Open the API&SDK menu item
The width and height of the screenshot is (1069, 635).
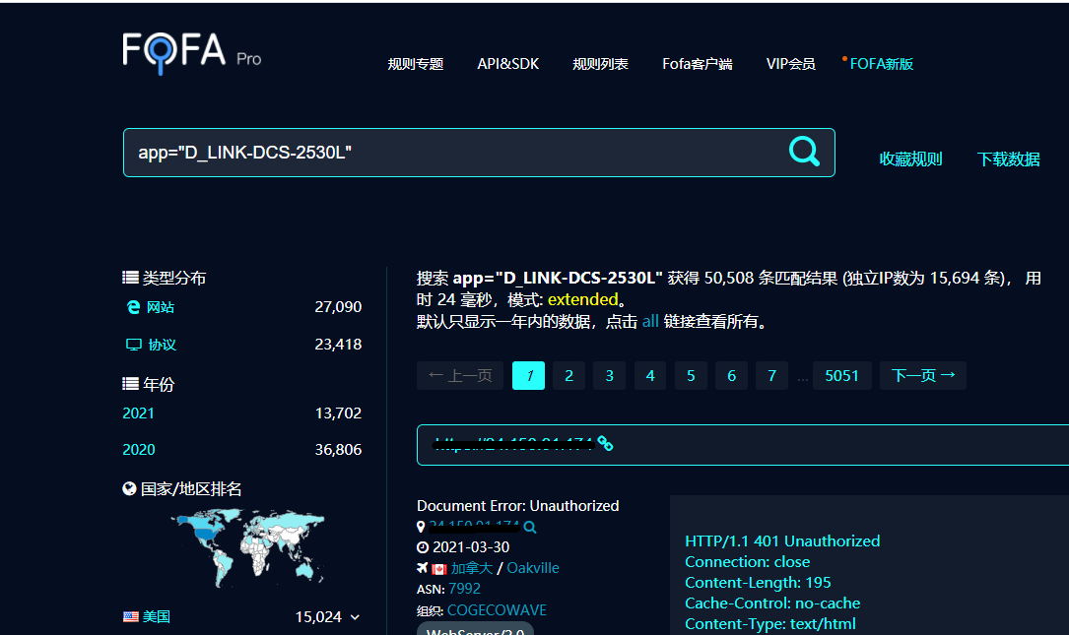[x=508, y=64]
